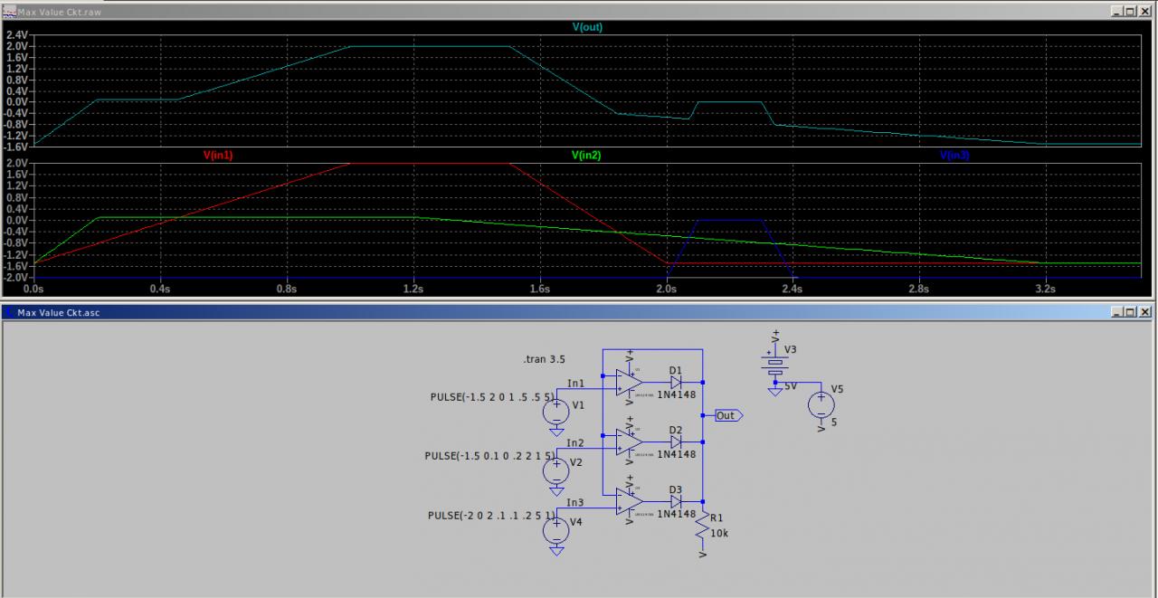1158x598 pixels.
Task: Select the op-amp driving diode D1
Action: [x=629, y=382]
